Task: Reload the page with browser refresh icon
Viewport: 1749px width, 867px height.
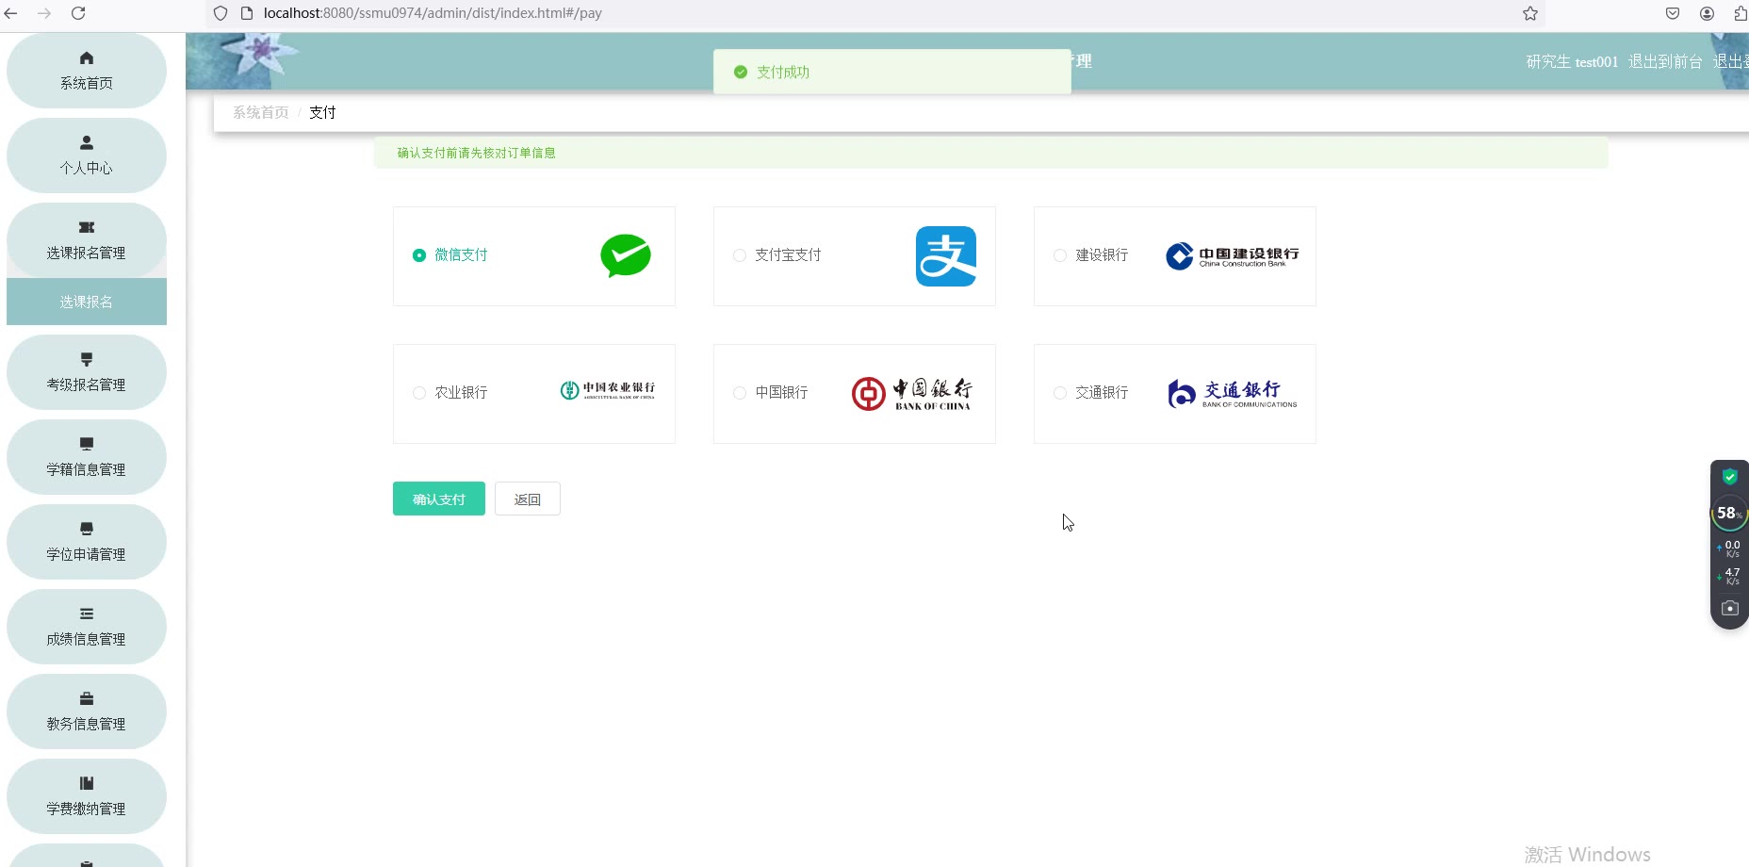Action: coord(78,13)
